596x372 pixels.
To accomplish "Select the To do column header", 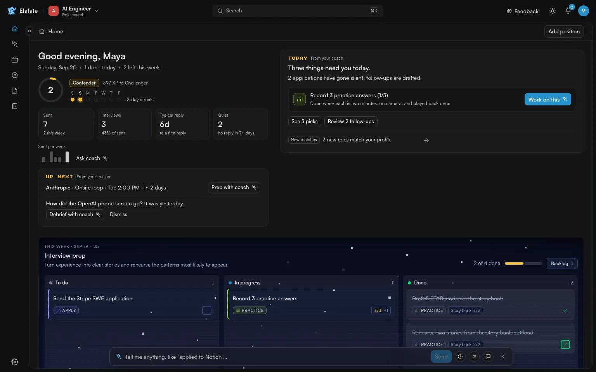I will pyautogui.click(x=132, y=283).
